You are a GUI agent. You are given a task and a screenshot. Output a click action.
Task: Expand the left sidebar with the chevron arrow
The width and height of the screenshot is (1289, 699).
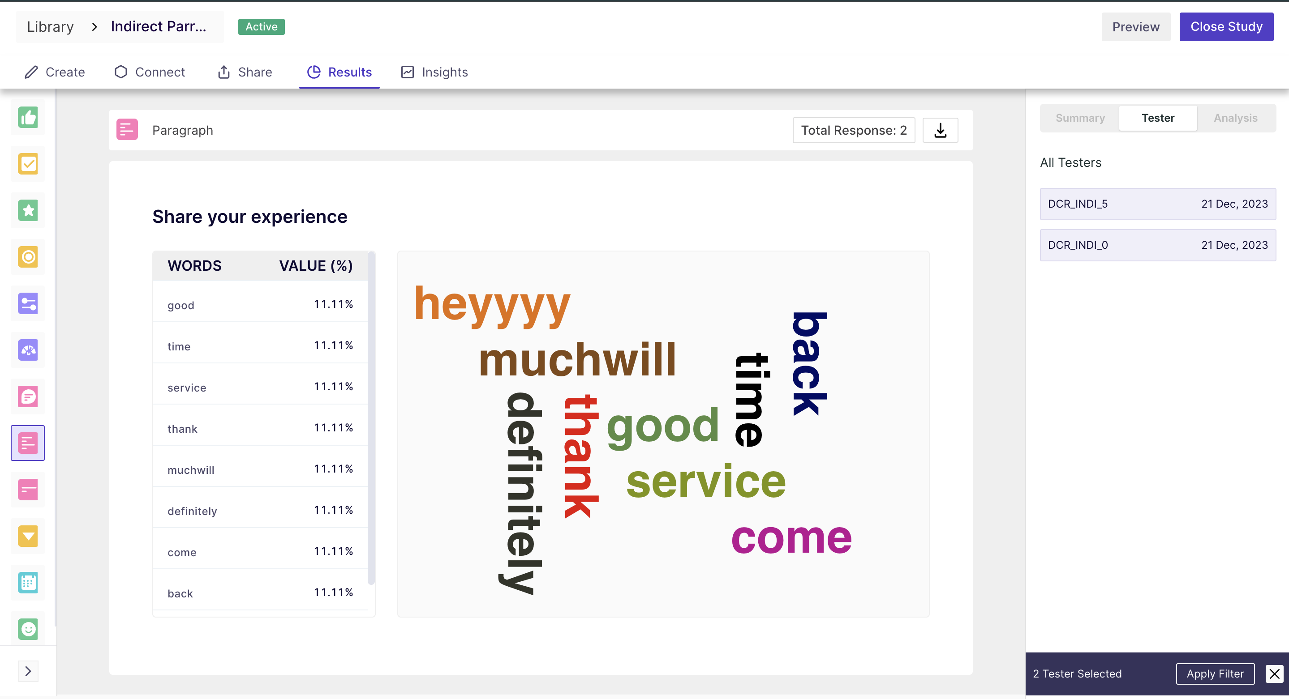click(x=28, y=671)
